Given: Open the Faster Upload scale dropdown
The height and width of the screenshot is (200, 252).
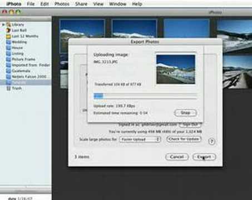Looking at the screenshot, I should 140,139.
